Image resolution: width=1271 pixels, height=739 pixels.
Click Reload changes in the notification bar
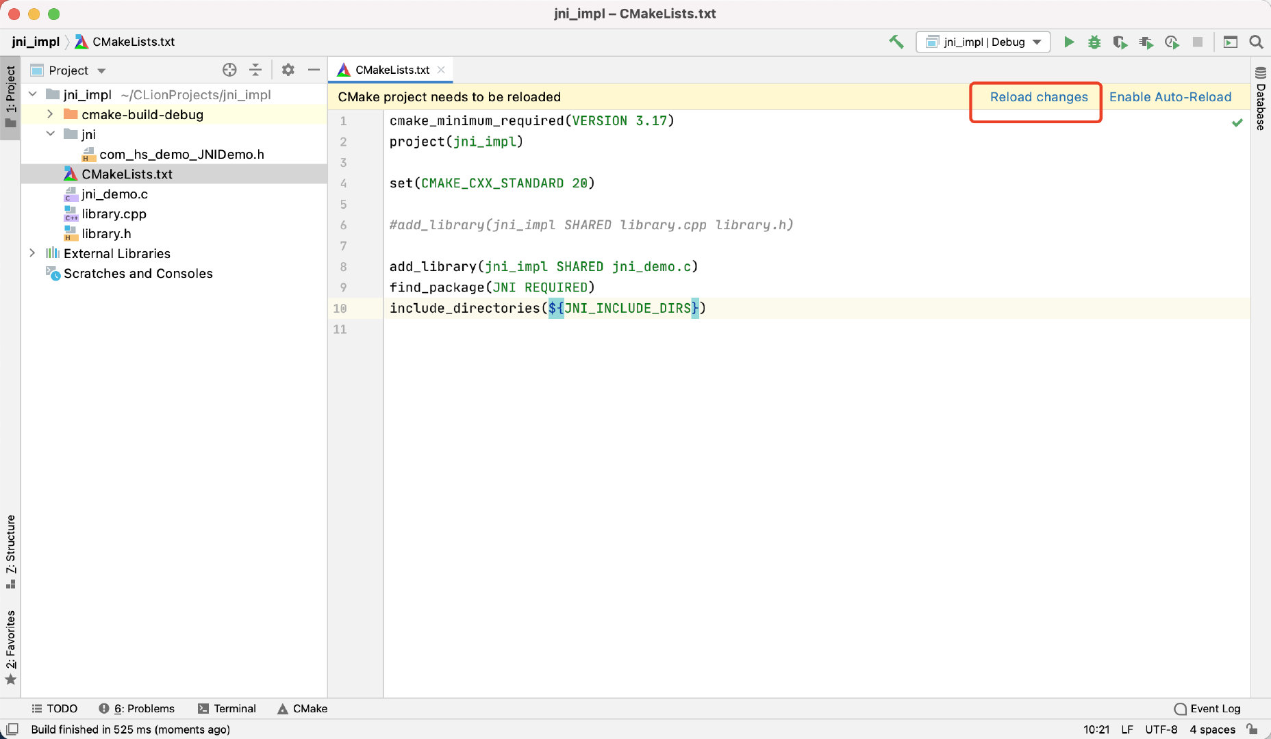click(1038, 96)
